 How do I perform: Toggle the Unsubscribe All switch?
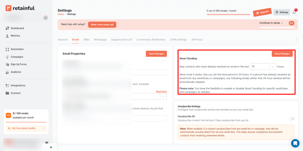point(292,118)
